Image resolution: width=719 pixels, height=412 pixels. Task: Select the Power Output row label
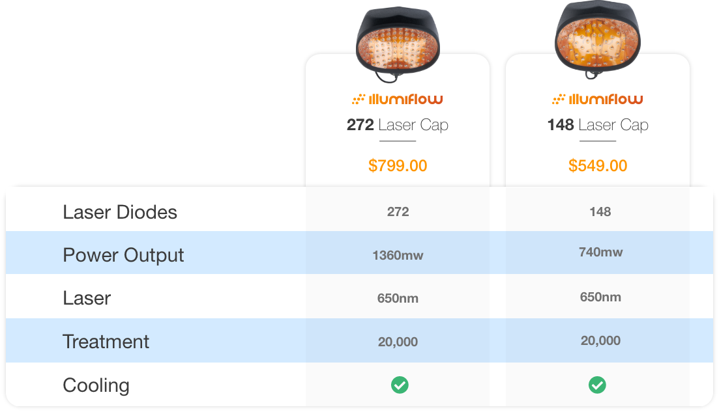(x=123, y=255)
